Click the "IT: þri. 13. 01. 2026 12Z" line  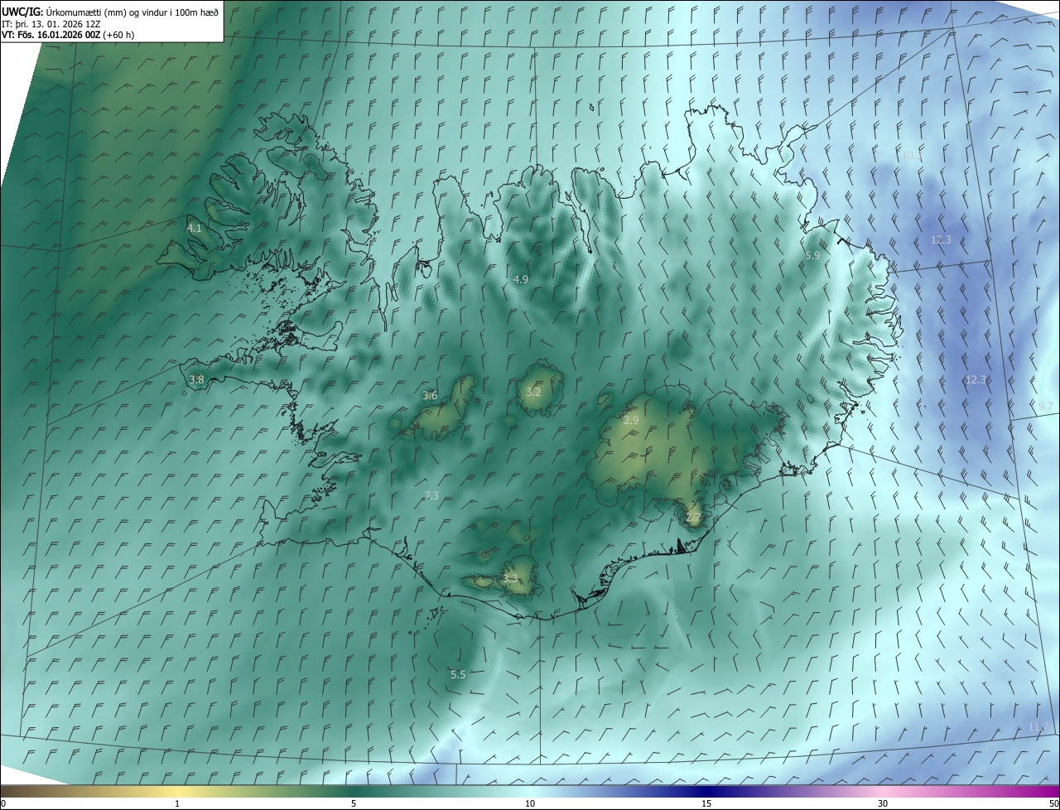tap(51, 23)
